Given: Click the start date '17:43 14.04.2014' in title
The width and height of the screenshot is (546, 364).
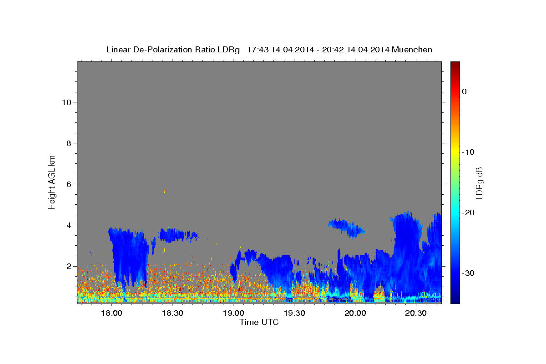Looking at the screenshot, I should tap(280, 50).
